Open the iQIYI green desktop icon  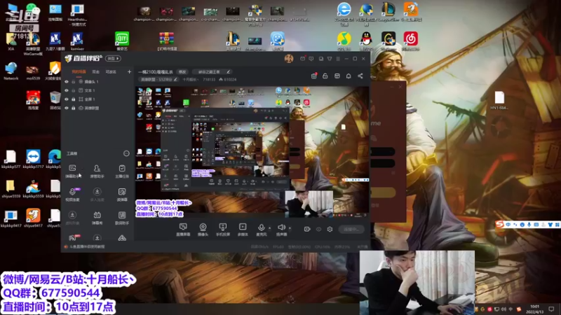point(122,41)
